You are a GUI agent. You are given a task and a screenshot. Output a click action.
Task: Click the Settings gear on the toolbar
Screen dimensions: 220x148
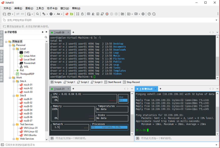[143, 14]
